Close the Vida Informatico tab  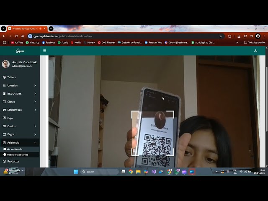45,29
